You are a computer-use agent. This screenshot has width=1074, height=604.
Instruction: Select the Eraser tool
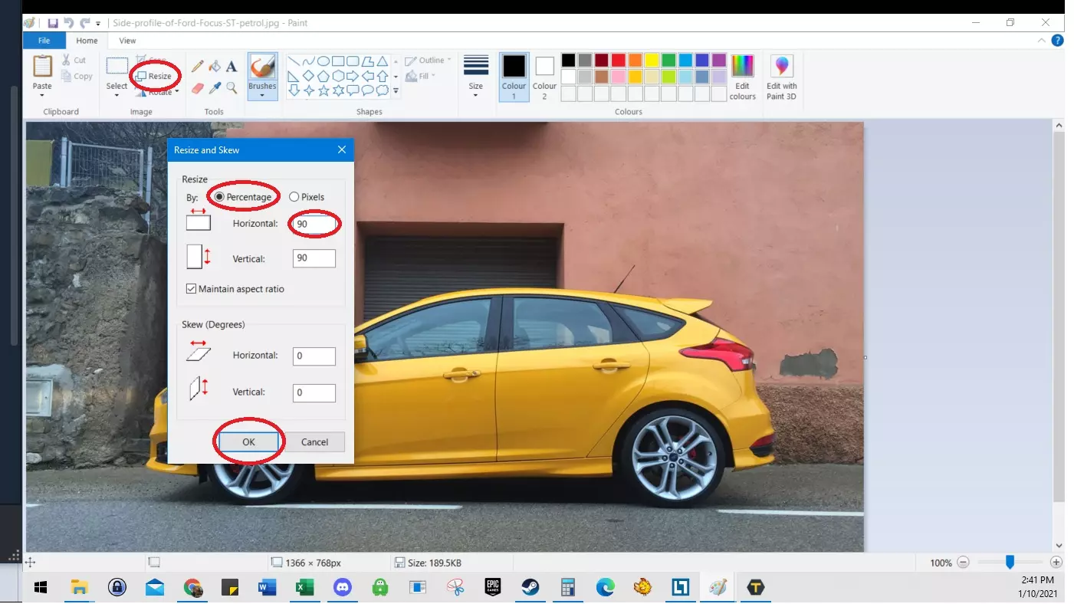pyautogui.click(x=197, y=88)
